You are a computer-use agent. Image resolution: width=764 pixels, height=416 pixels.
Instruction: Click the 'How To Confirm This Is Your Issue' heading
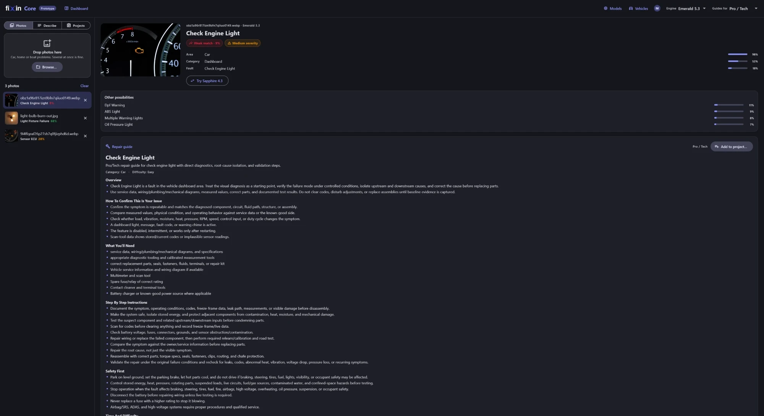point(134,201)
